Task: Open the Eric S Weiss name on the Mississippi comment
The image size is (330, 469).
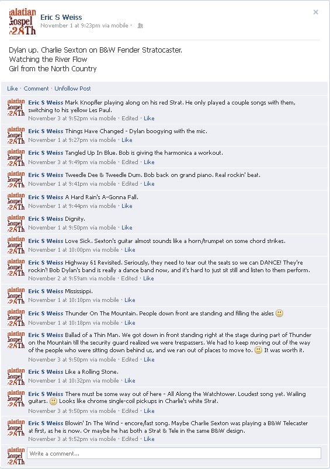Action: click(46, 291)
